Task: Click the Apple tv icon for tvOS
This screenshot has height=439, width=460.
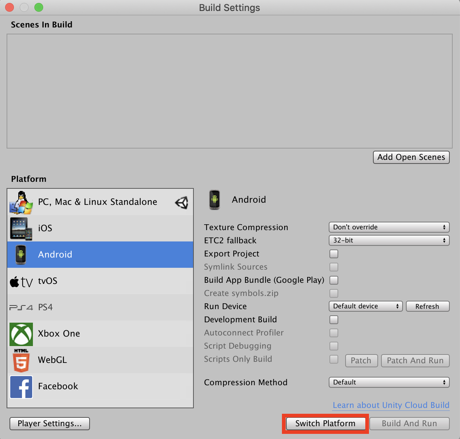Action: [21, 281]
